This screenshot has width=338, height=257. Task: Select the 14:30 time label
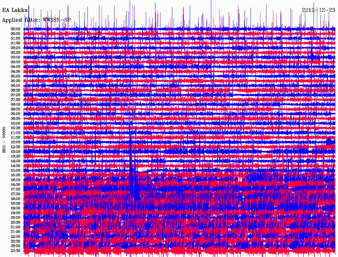pyautogui.click(x=16, y=166)
